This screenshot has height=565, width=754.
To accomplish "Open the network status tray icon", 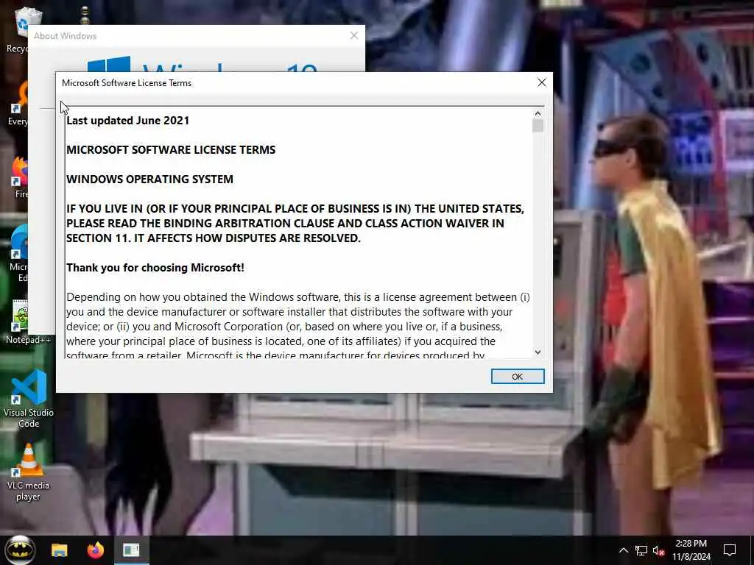I will click(x=641, y=550).
